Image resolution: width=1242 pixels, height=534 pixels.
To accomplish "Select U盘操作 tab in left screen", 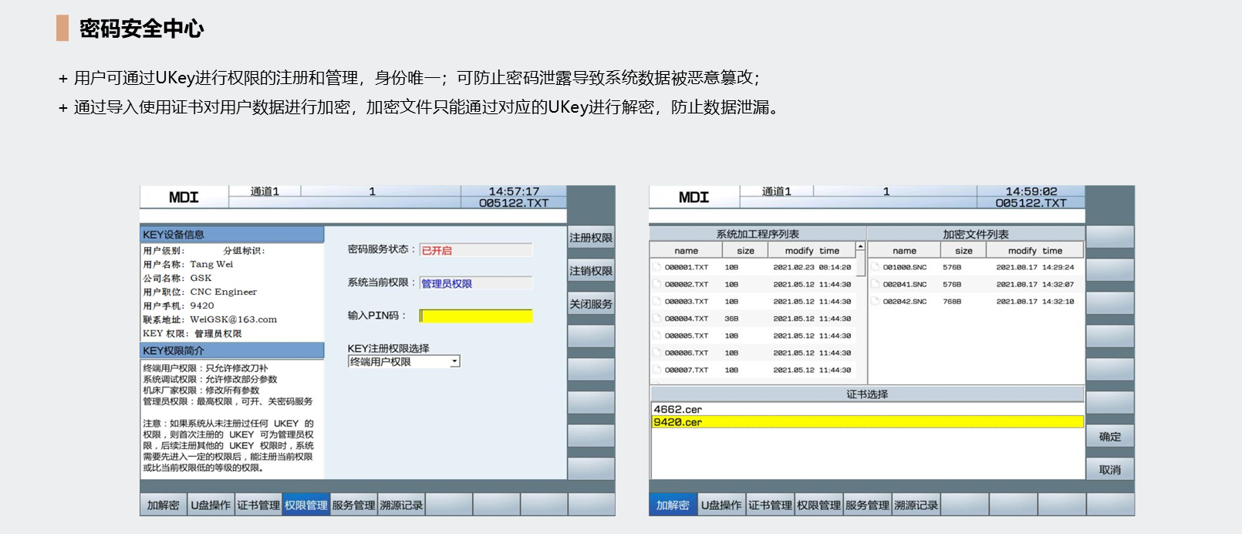I will pyautogui.click(x=211, y=505).
